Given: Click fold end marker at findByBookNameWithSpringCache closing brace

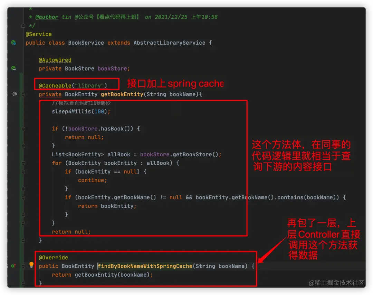Looking at the screenshot, I should (23, 283).
